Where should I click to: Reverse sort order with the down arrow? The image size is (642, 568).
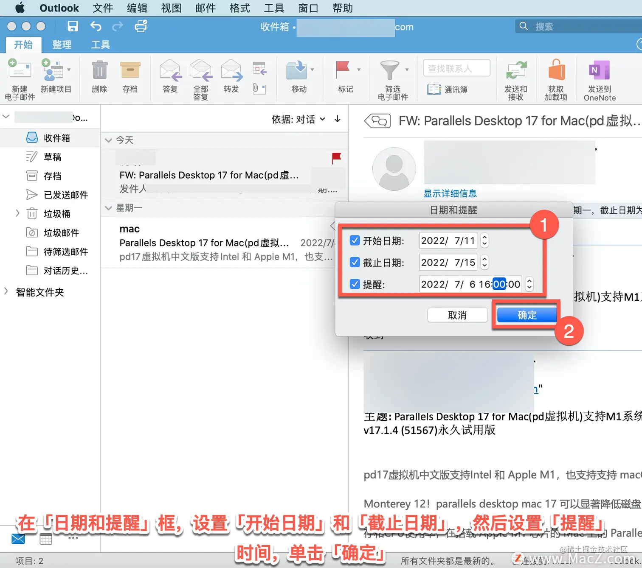(338, 119)
